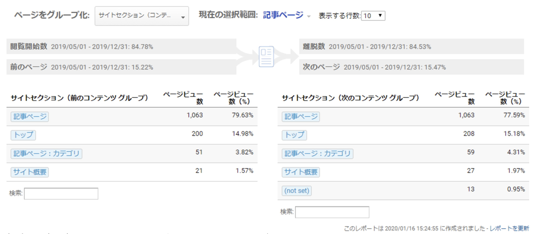Click サイトセクション（前のコンテンツ グループ）column header

tap(79, 98)
